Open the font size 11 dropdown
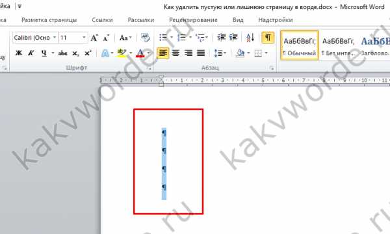Screen dimensions: 390x234 84,38
